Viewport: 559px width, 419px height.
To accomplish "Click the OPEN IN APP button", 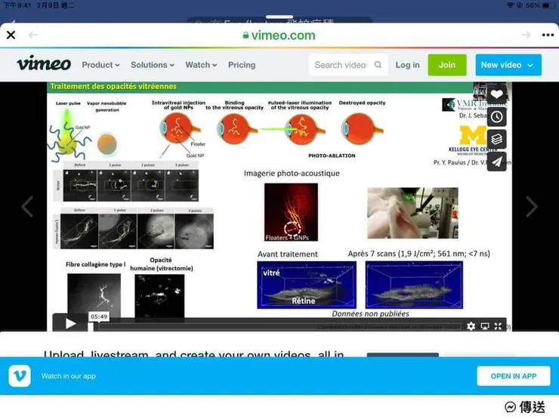I will coord(514,376).
